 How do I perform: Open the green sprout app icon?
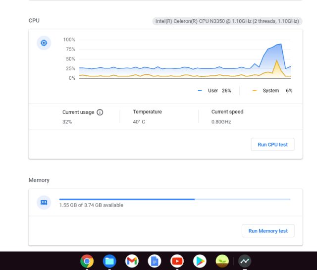[x=222, y=261]
